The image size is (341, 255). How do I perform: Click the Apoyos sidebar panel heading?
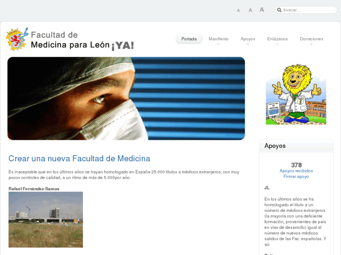(x=275, y=146)
